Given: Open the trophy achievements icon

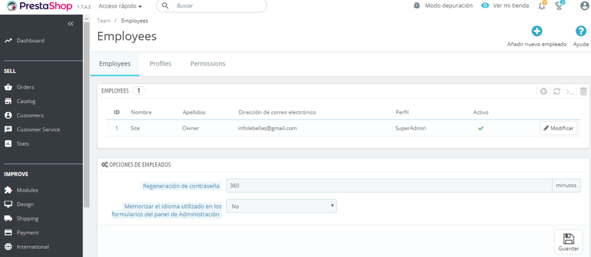Looking at the screenshot, I should (559, 6).
